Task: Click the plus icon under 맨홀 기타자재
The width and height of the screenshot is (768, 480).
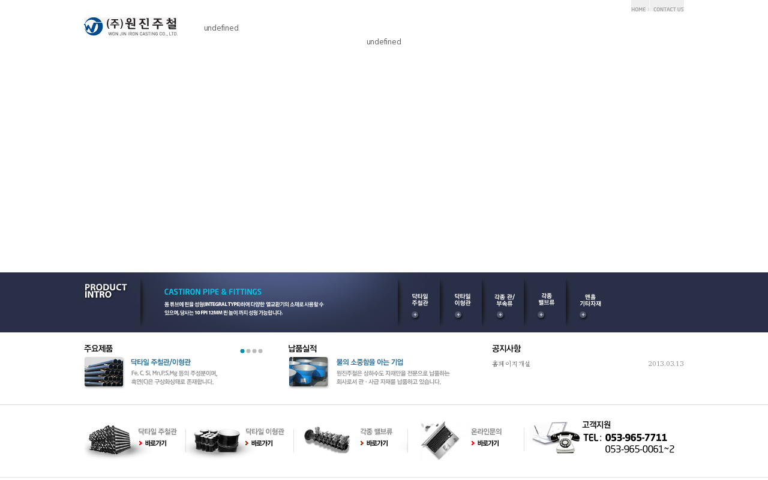Action: click(x=583, y=315)
